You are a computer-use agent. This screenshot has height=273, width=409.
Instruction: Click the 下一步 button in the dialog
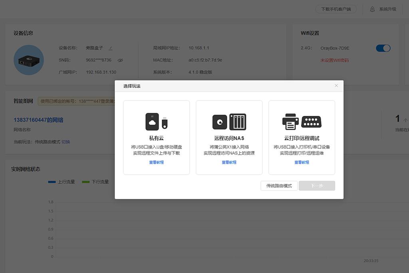(317, 185)
